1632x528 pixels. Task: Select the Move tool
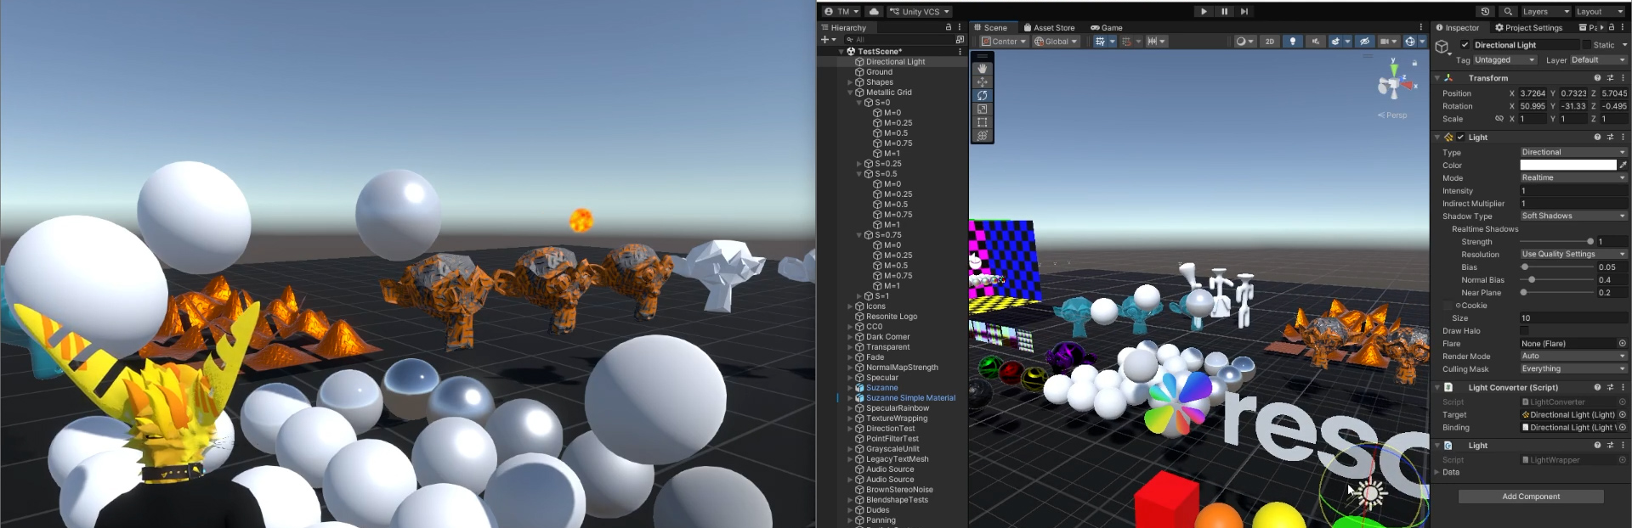(x=982, y=82)
